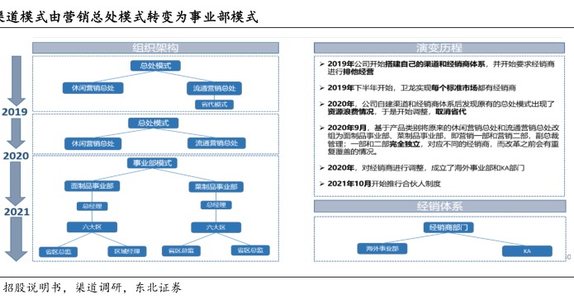This screenshot has width=574, height=299.
Task: Select the bold phrase 取消省代
Action: [451, 112]
